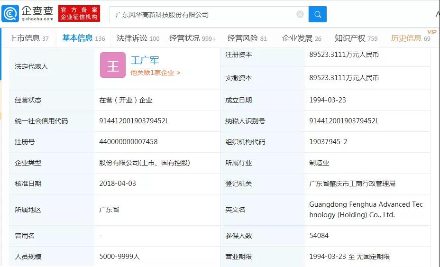This screenshot has width=440, height=267.
Task: Open the 上市信息 tab
Action: click(x=29, y=38)
